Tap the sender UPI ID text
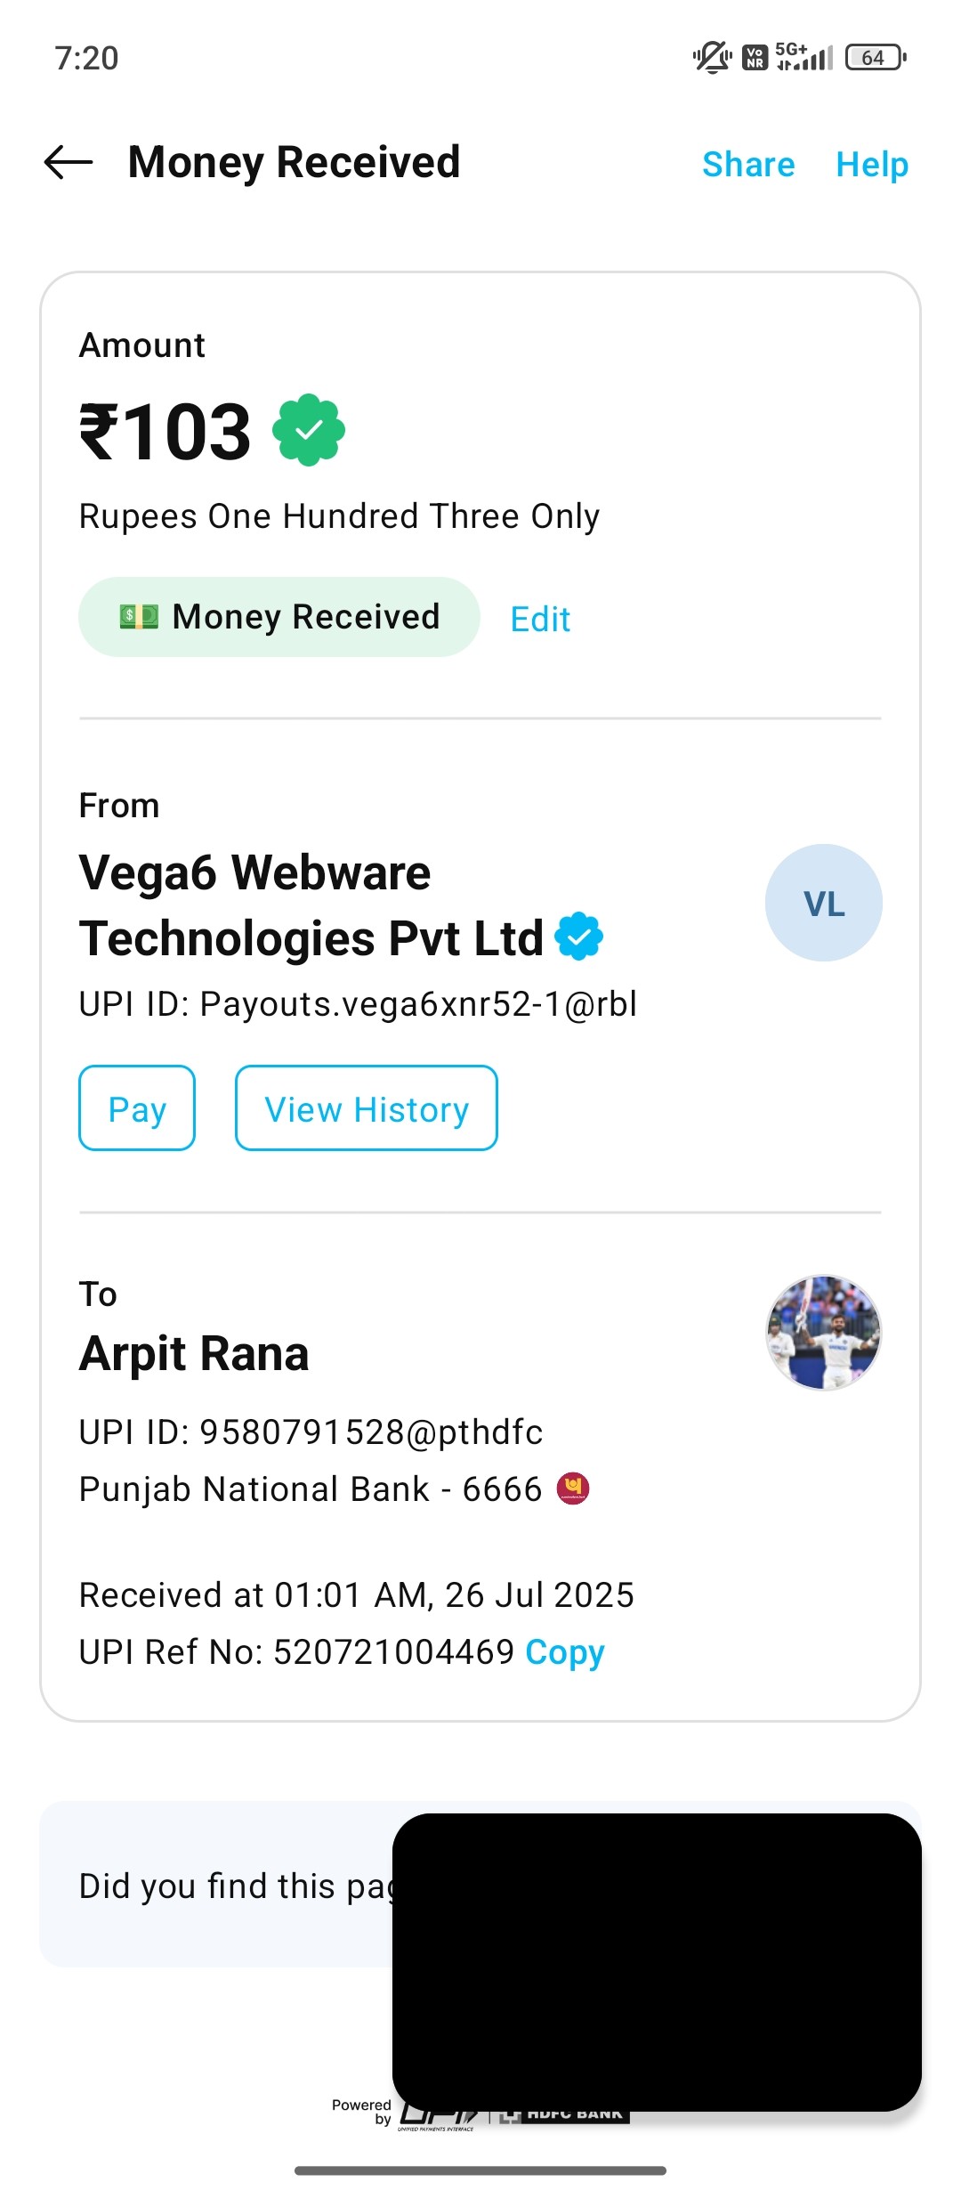Viewport: 961px width, 2190px height. (x=358, y=1004)
